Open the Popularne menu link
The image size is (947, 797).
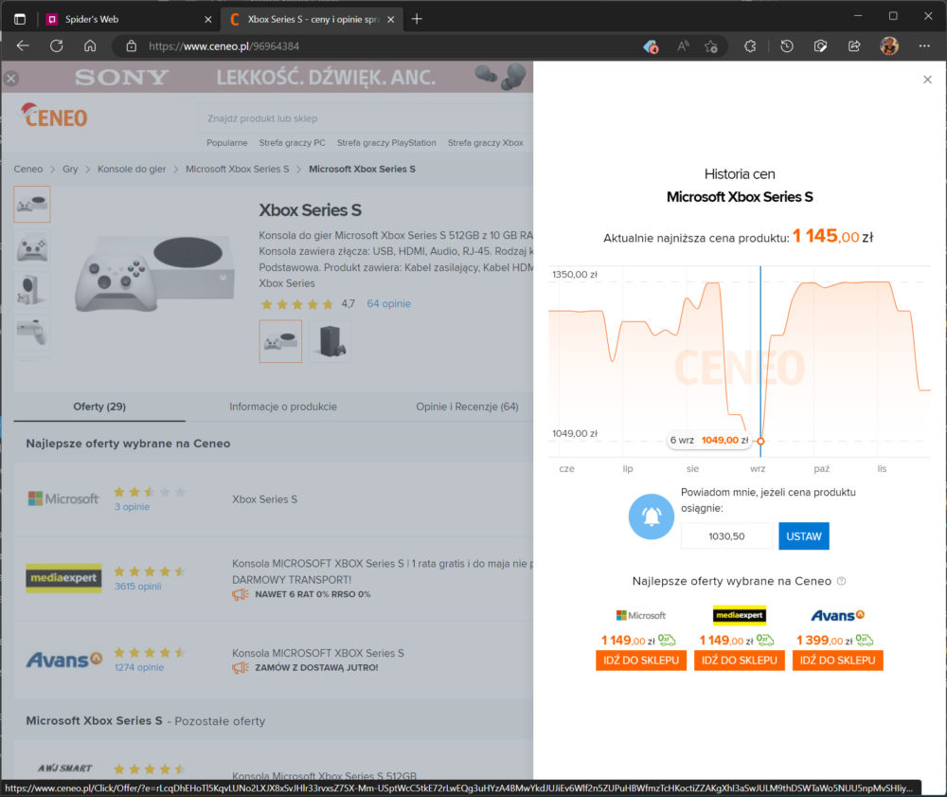pyautogui.click(x=227, y=143)
